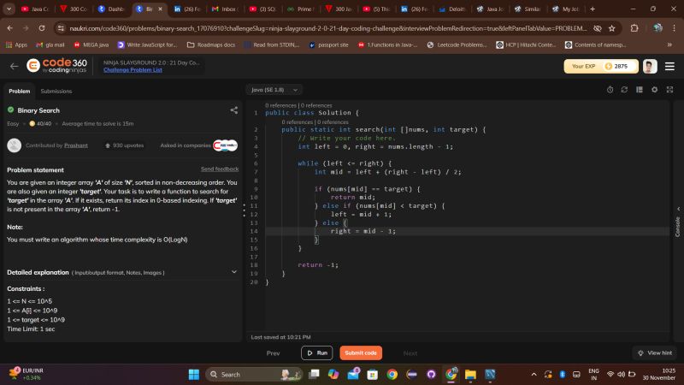
Task: Switch to the Submissions tab
Action: coord(56,91)
